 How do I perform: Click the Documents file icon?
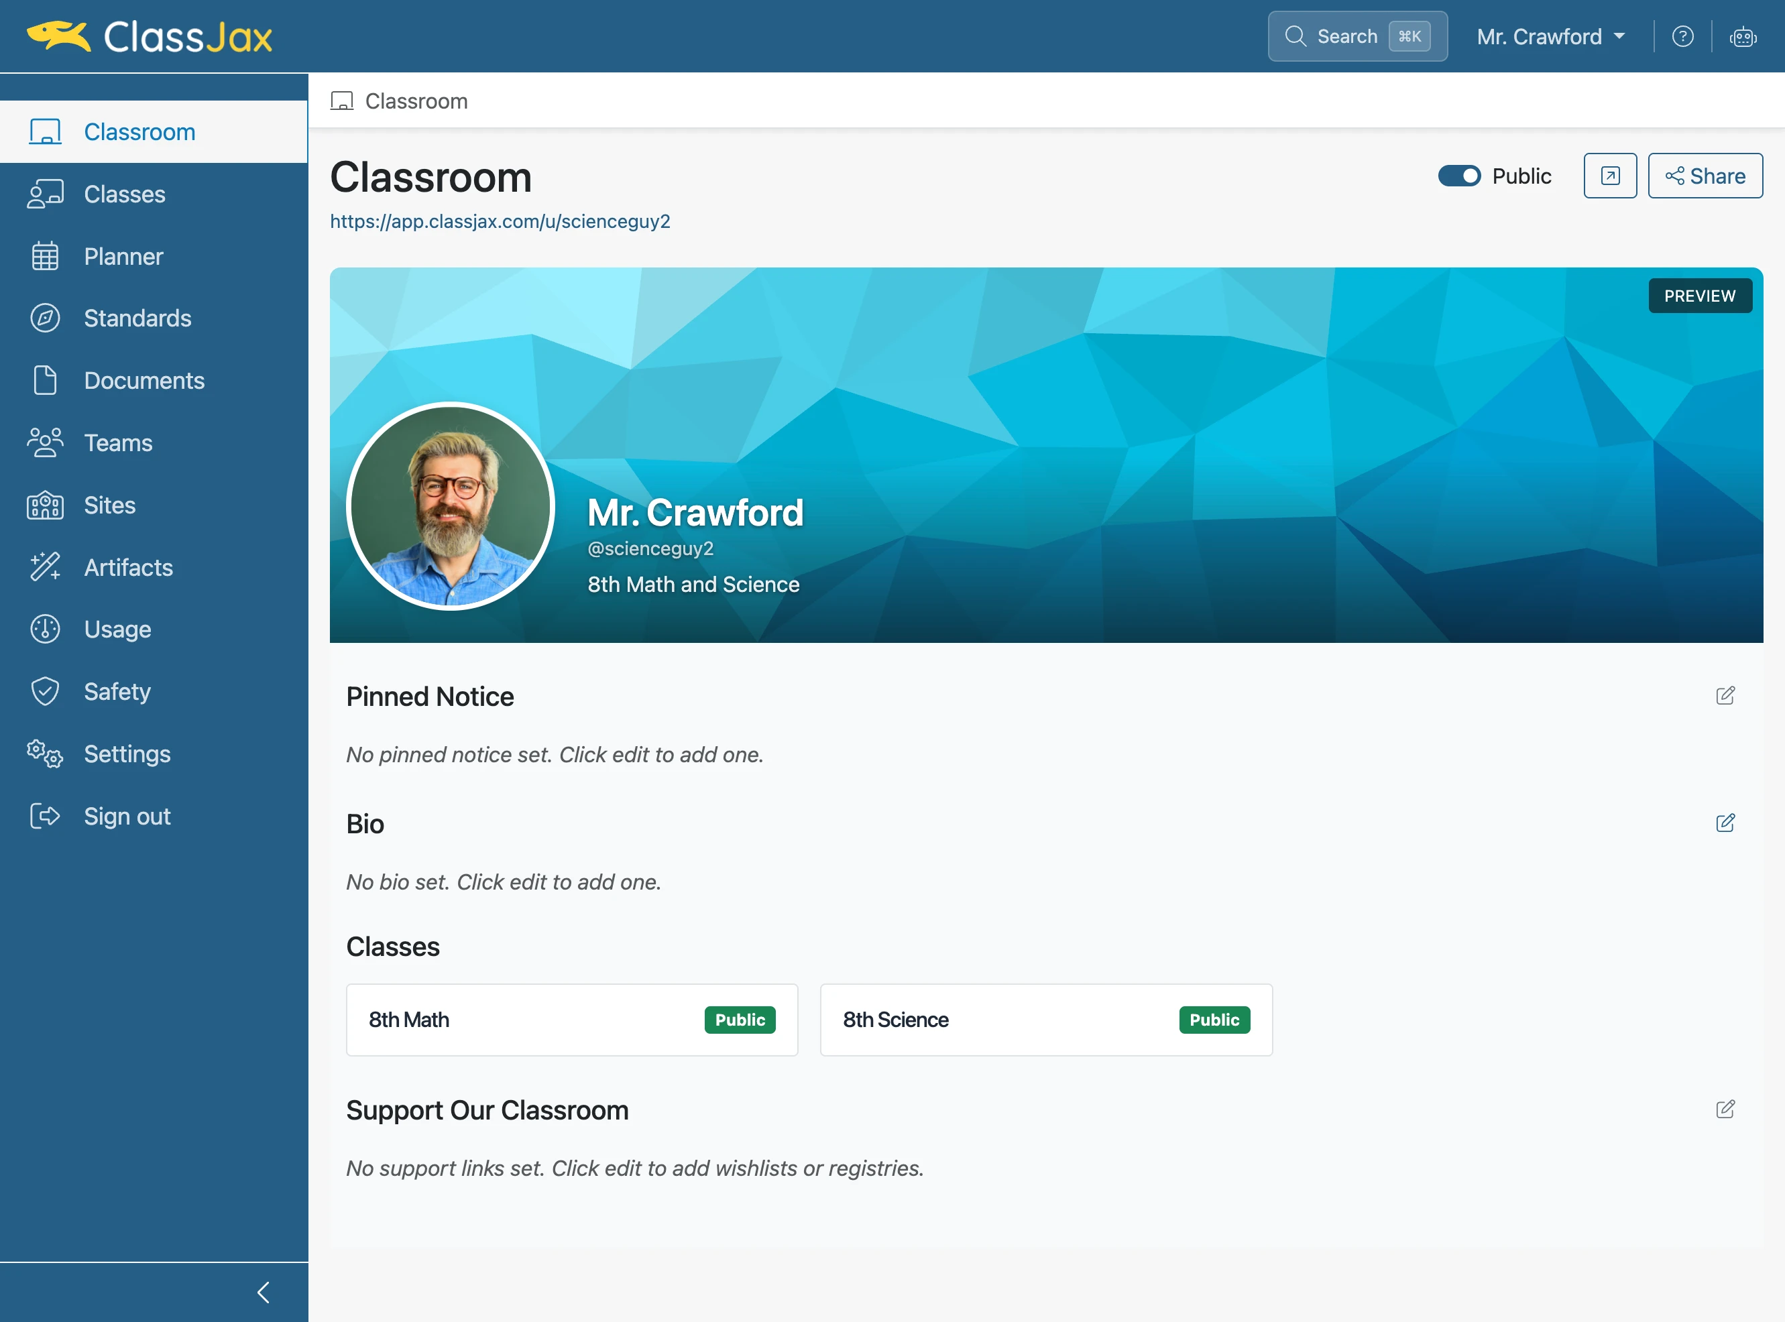point(45,380)
